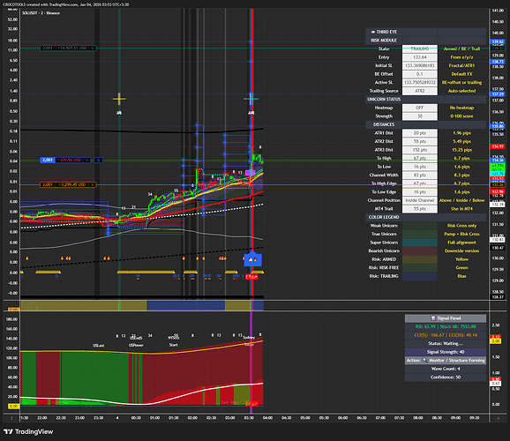
Task: Click the yellow 0.00 label in oscillator pane
Action: click(13, 407)
